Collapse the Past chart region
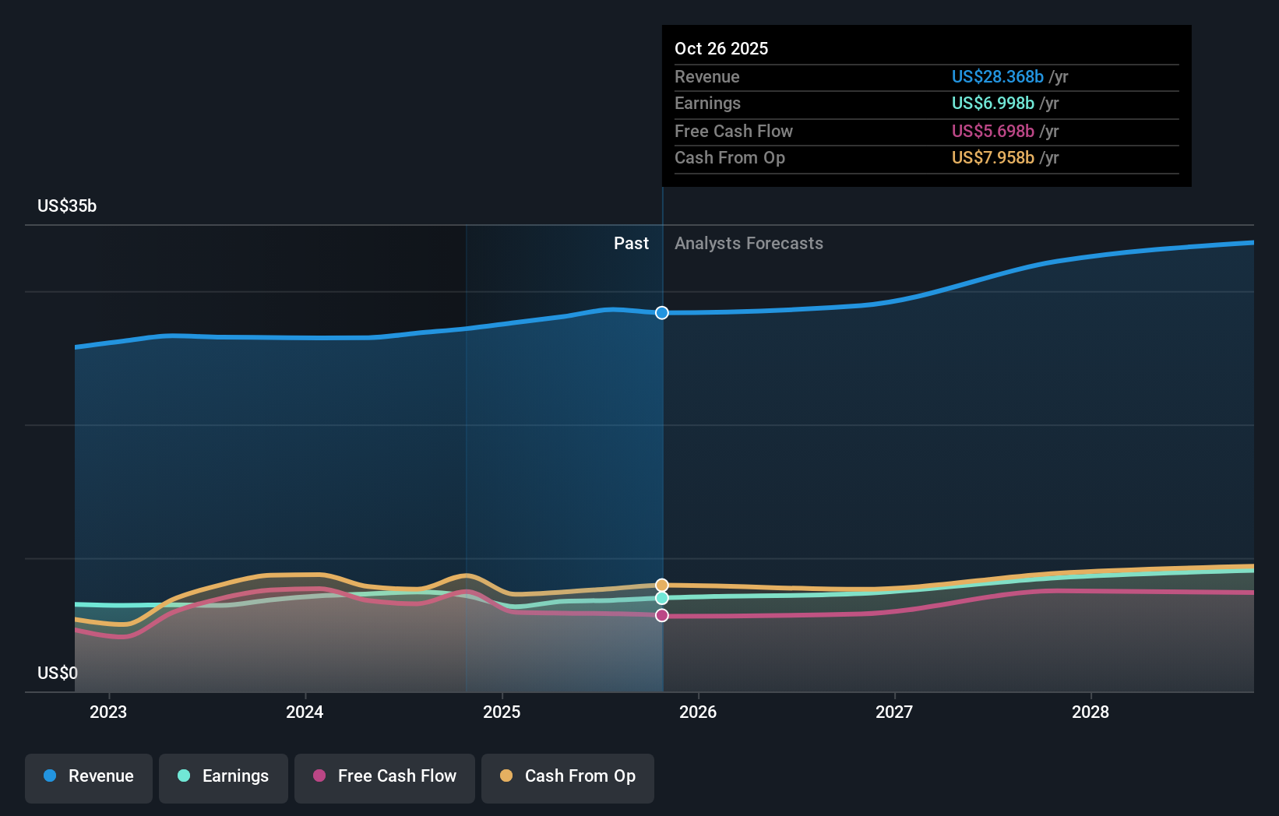 [x=631, y=243]
